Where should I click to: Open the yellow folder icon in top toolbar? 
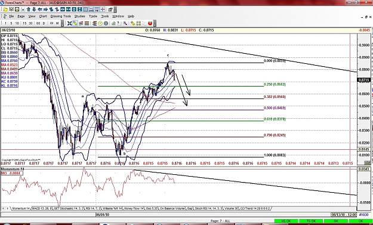coord(5,10)
